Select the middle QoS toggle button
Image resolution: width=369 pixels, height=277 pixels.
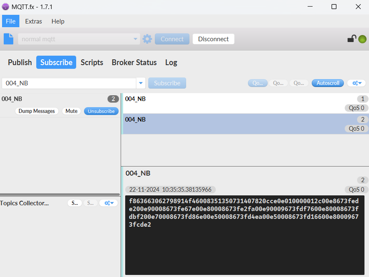[x=278, y=83]
